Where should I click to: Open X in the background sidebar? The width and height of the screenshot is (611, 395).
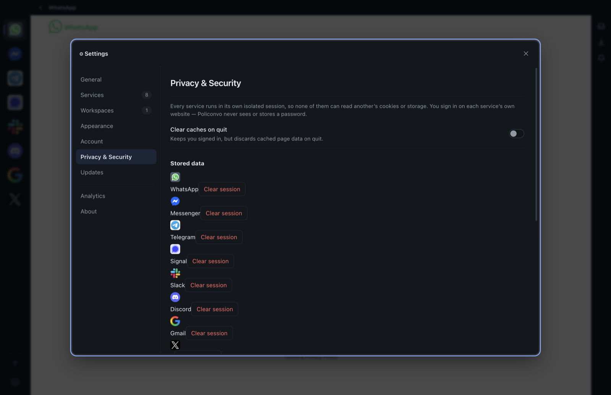(x=15, y=199)
